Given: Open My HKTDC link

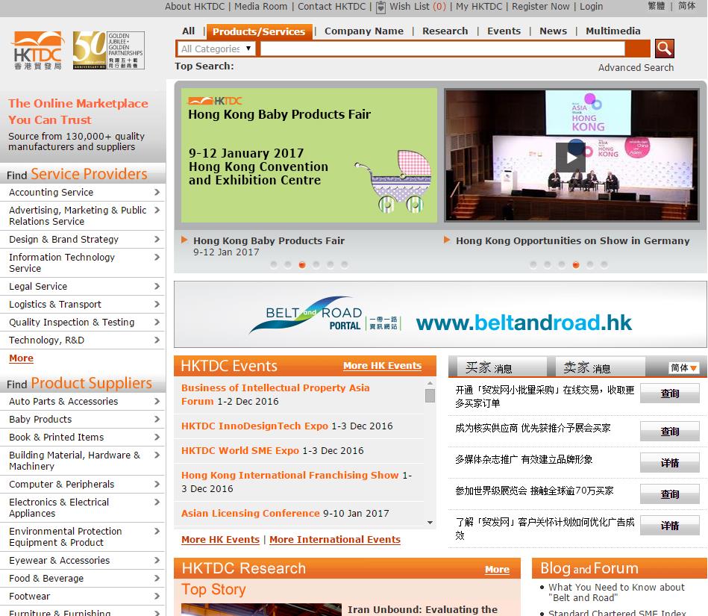Looking at the screenshot, I should tap(479, 6).
